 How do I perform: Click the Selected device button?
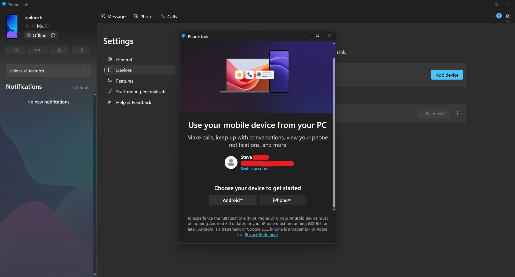coord(434,114)
